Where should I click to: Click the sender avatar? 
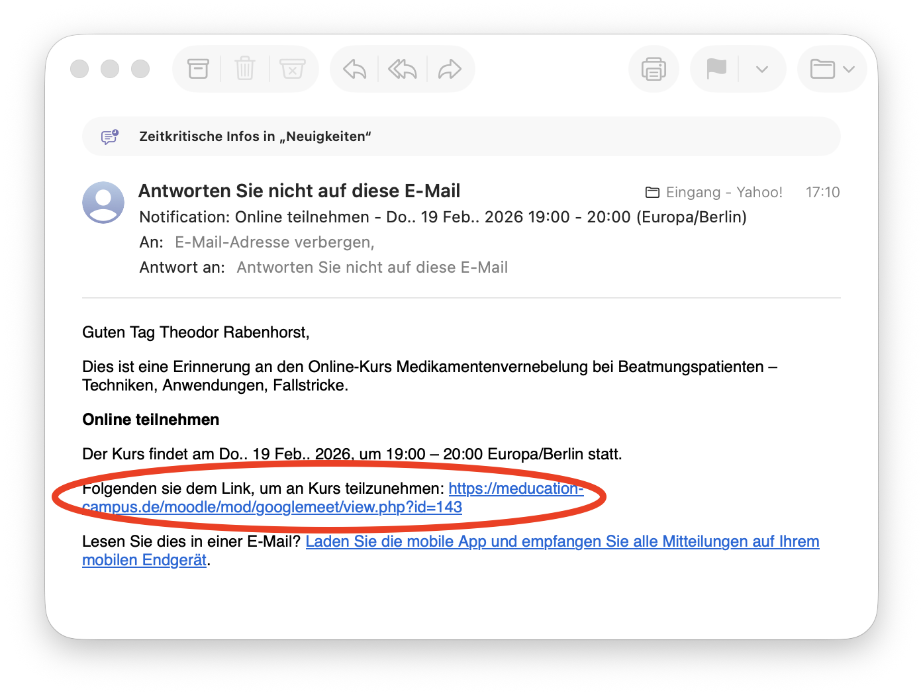(x=103, y=203)
